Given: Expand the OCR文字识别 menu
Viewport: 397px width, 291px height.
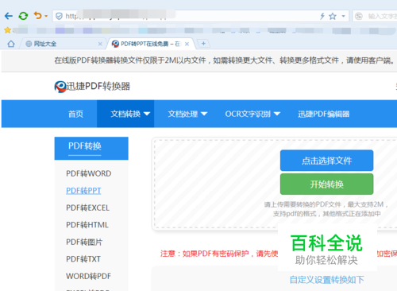Looking at the screenshot, I should pyautogui.click(x=252, y=114).
